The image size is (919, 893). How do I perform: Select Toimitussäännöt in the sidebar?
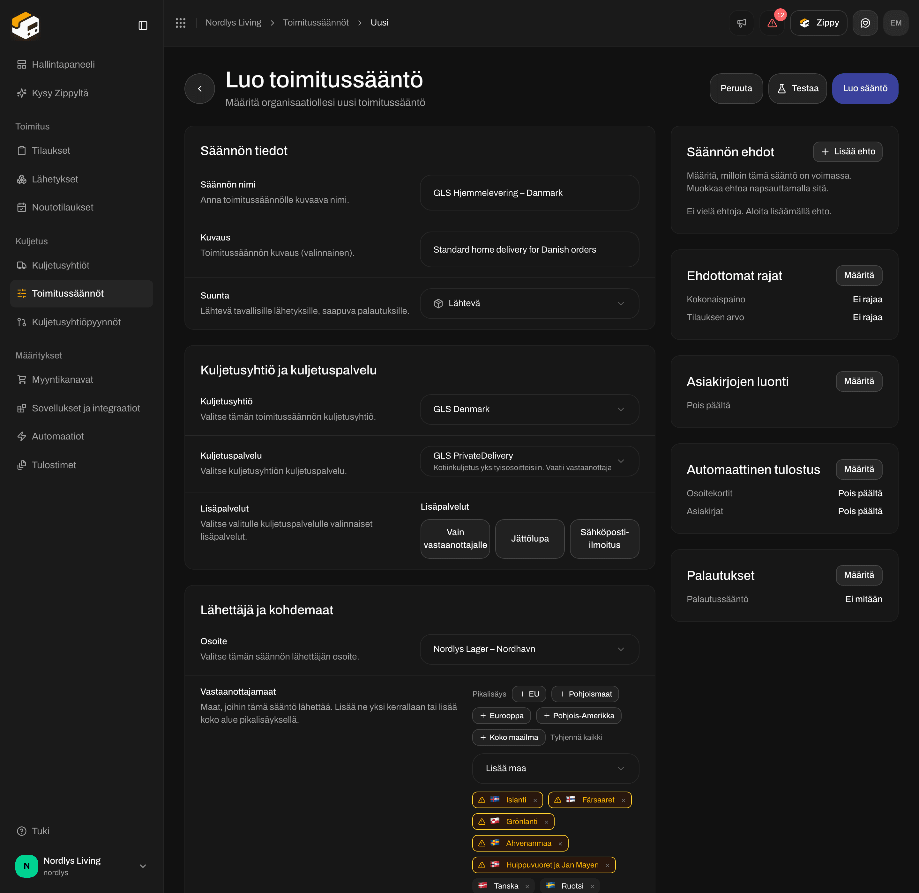pos(81,294)
